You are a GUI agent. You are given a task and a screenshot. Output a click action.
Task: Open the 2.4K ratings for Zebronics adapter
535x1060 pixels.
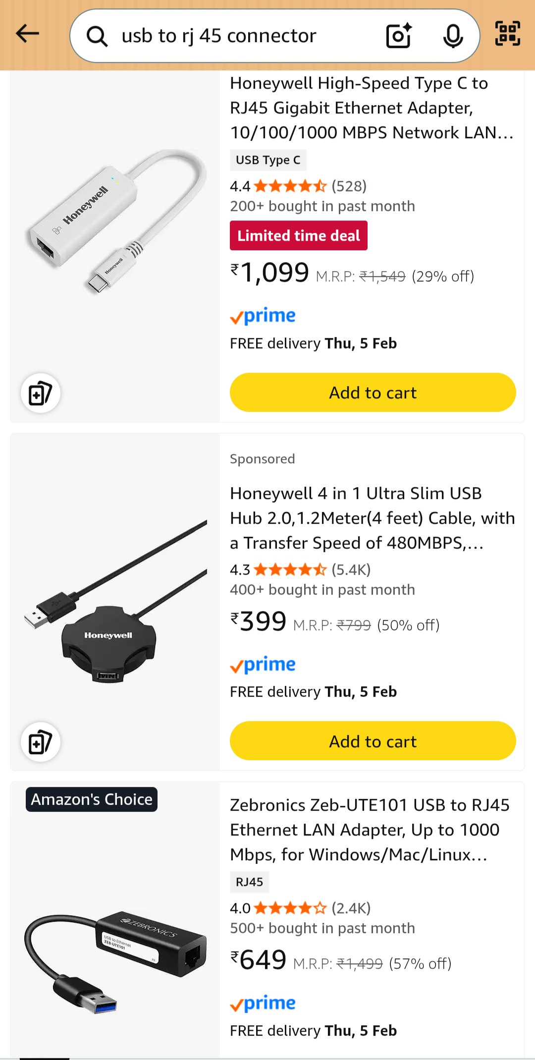351,908
